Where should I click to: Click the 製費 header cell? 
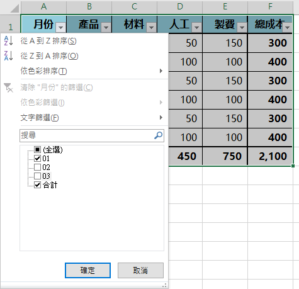(x=225, y=24)
